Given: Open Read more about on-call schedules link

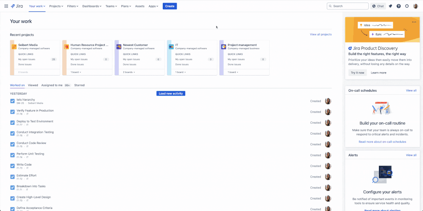Looking at the screenshot, I should [382, 141].
